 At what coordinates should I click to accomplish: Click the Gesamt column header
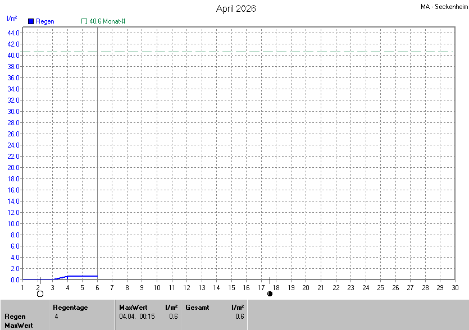pyautogui.click(x=197, y=308)
